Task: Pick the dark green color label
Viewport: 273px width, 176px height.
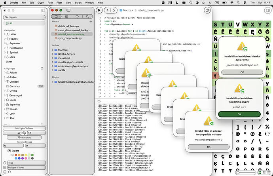Action: [32, 155]
